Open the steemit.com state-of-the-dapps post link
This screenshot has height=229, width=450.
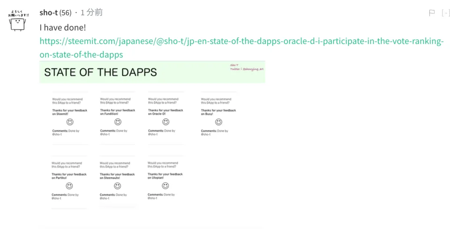click(242, 48)
